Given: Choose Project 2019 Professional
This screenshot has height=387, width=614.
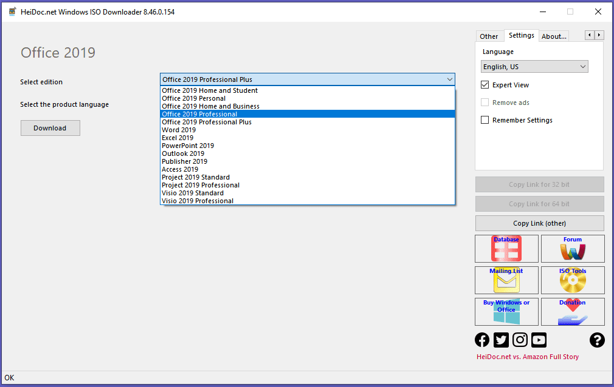Looking at the screenshot, I should pyautogui.click(x=308, y=185).
